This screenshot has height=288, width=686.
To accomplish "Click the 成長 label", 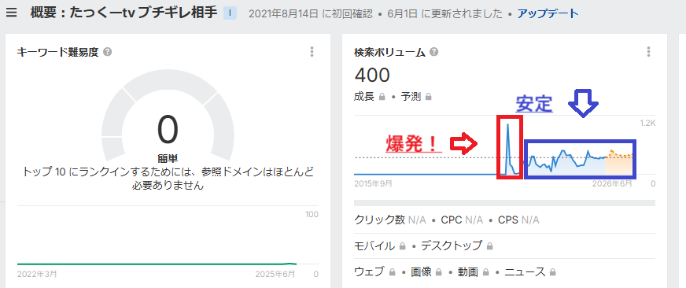I will [364, 97].
